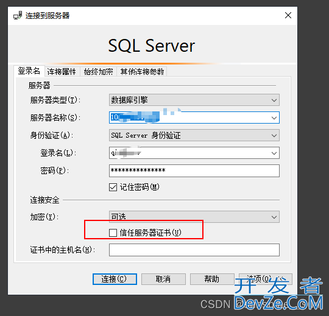The height and width of the screenshot is (316, 329).
Task: Click the 选项 button
Action: point(266,279)
